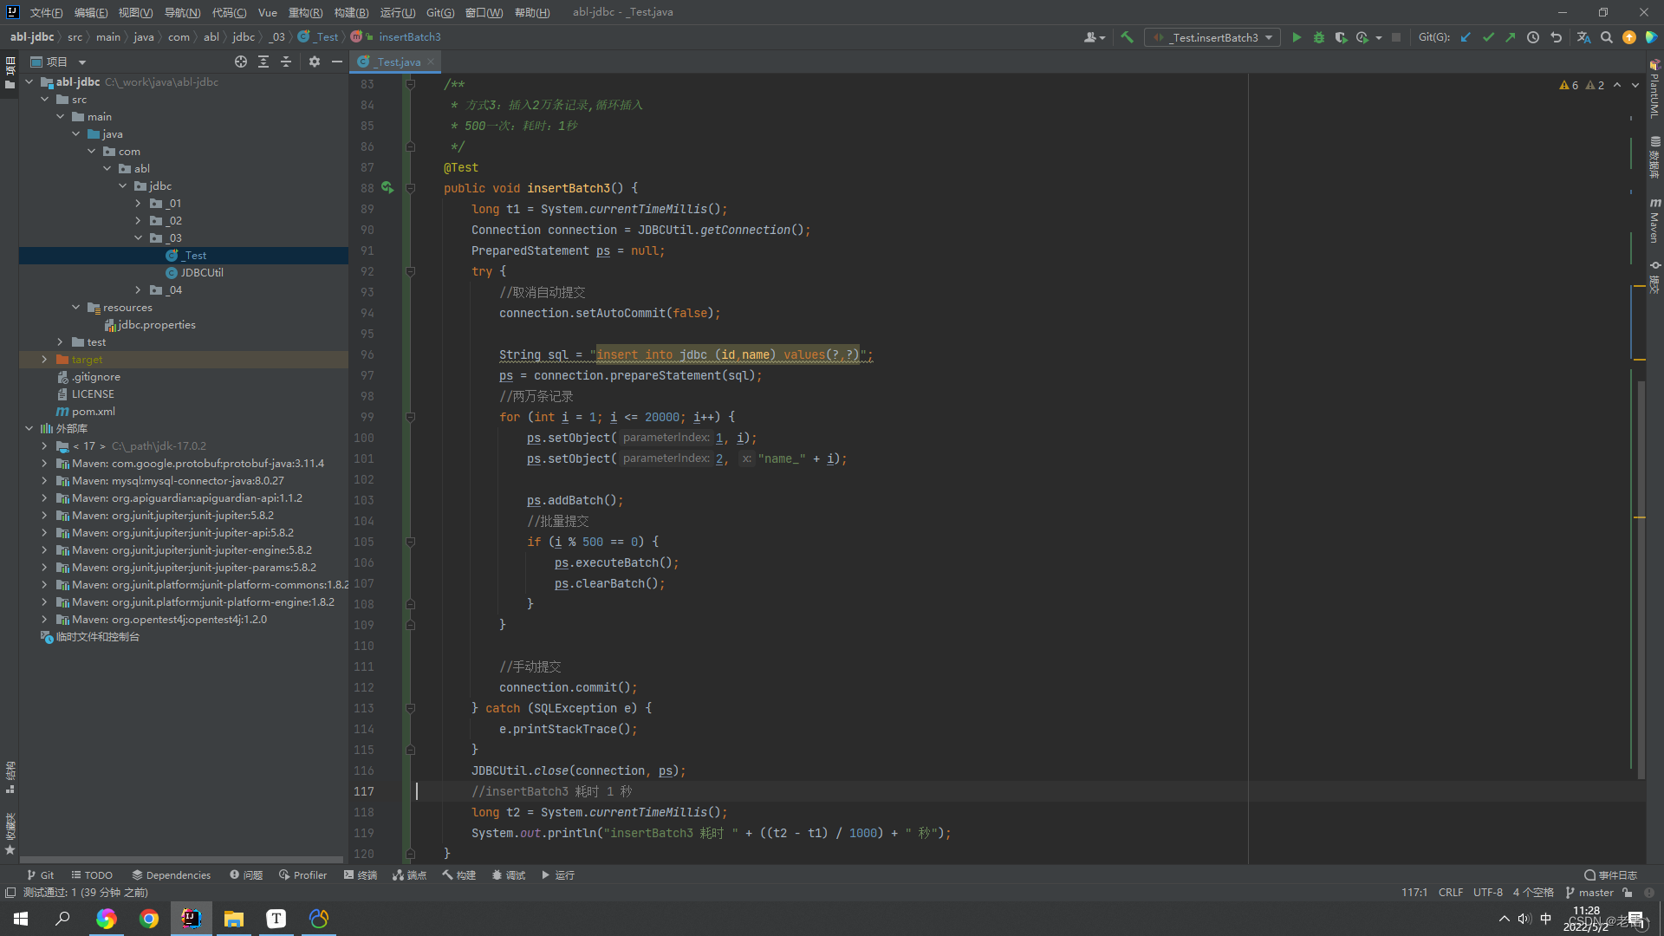The width and height of the screenshot is (1664, 936).
Task: Open the 编辑(E) menu
Action: [x=91, y=12]
